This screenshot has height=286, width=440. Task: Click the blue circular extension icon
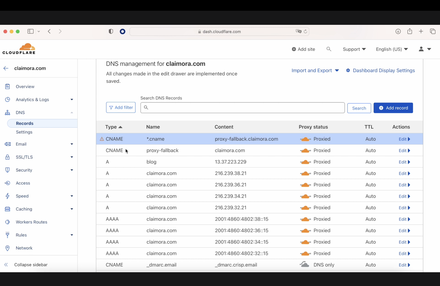122,31
